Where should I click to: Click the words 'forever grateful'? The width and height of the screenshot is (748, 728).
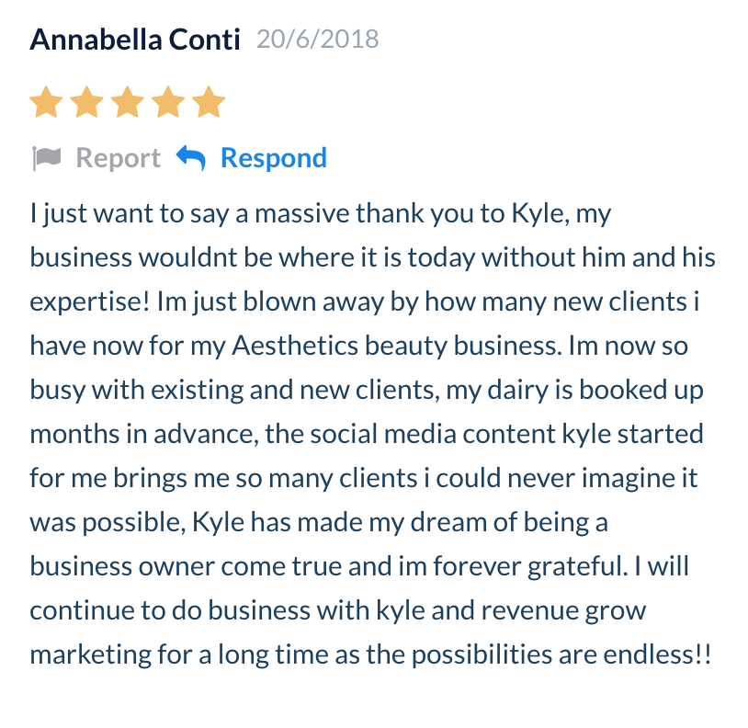click(x=528, y=566)
